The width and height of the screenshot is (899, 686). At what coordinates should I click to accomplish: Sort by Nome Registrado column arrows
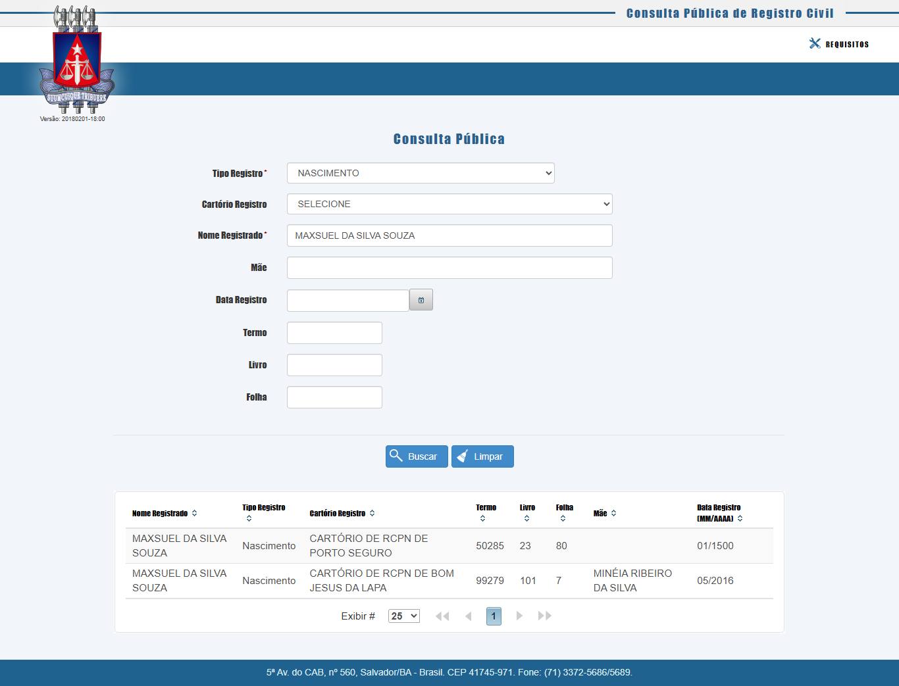tap(194, 513)
